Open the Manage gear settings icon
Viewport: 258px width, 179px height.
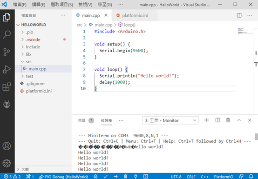(x=7, y=163)
